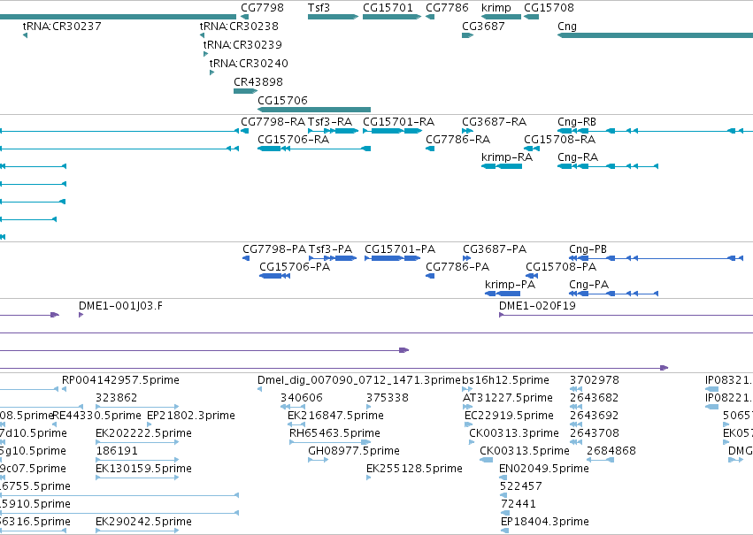753x535 pixels.
Task: Click protein CG15708-PA label
Action: (561, 267)
